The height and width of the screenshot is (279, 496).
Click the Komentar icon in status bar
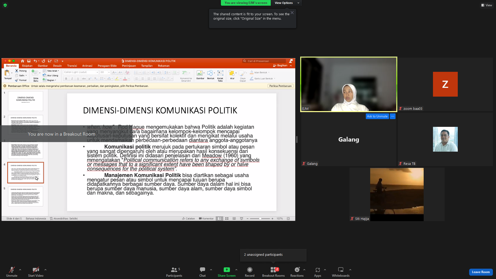point(206,219)
